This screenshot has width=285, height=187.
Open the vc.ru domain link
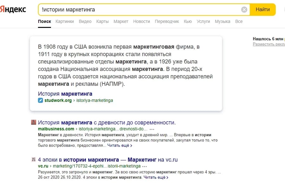tap(43, 166)
